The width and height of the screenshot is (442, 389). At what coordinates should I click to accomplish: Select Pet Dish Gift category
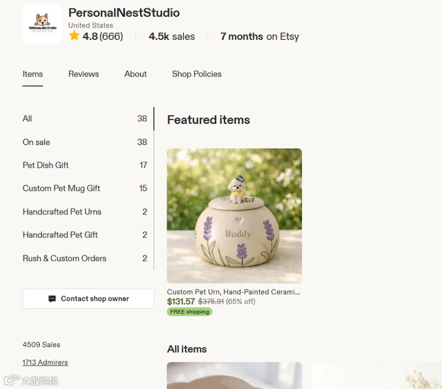[85, 165]
